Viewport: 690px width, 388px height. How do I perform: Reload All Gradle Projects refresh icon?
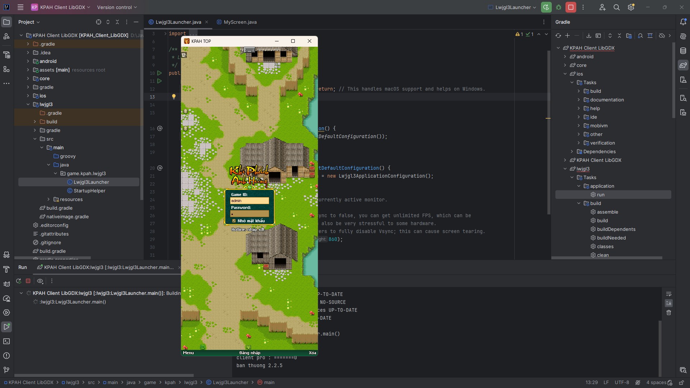pyautogui.click(x=558, y=36)
